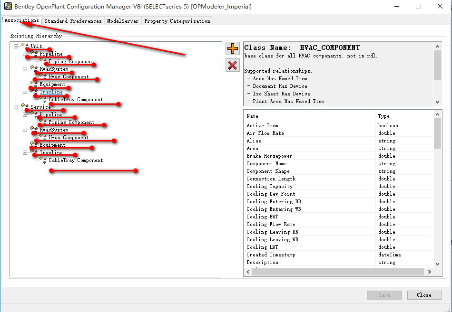The width and height of the screenshot is (452, 312).
Task: Click property list horizontal scroll left arrow
Action: (x=248, y=272)
